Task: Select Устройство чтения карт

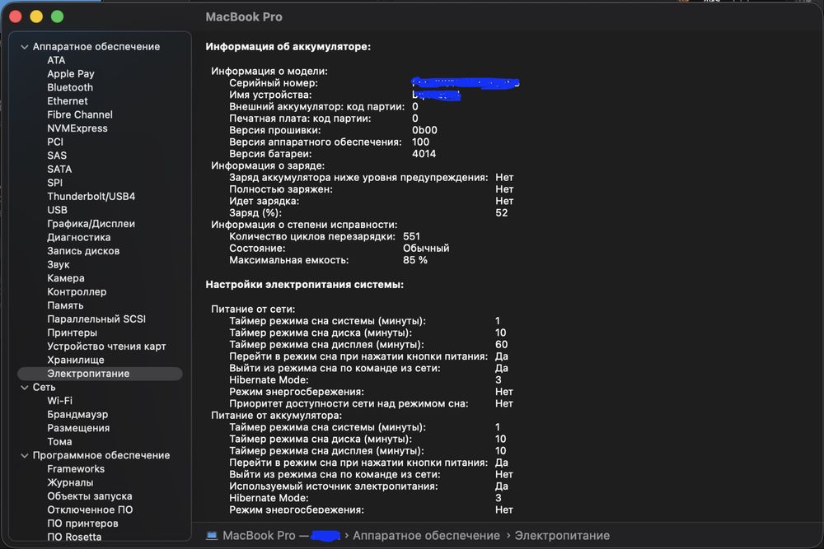Action: [106, 347]
